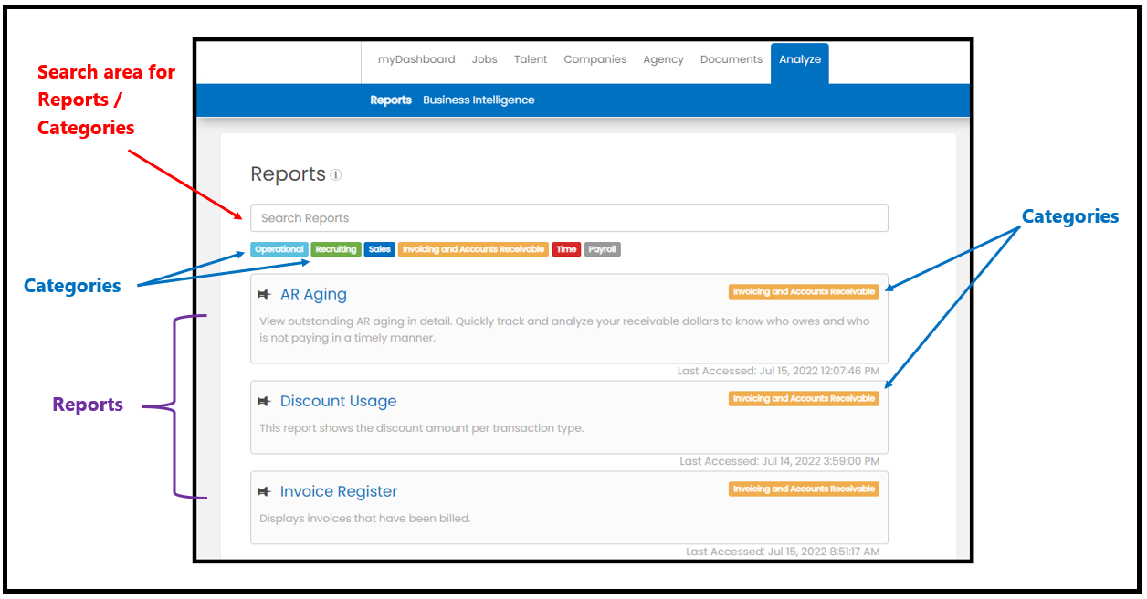This screenshot has height=599, width=1147.
Task: Filter by the Time category tag
Action: (566, 249)
